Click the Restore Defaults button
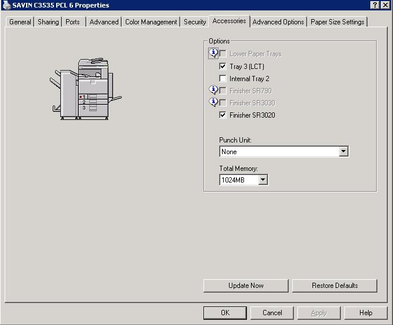This screenshot has height=325, width=393. pos(334,286)
